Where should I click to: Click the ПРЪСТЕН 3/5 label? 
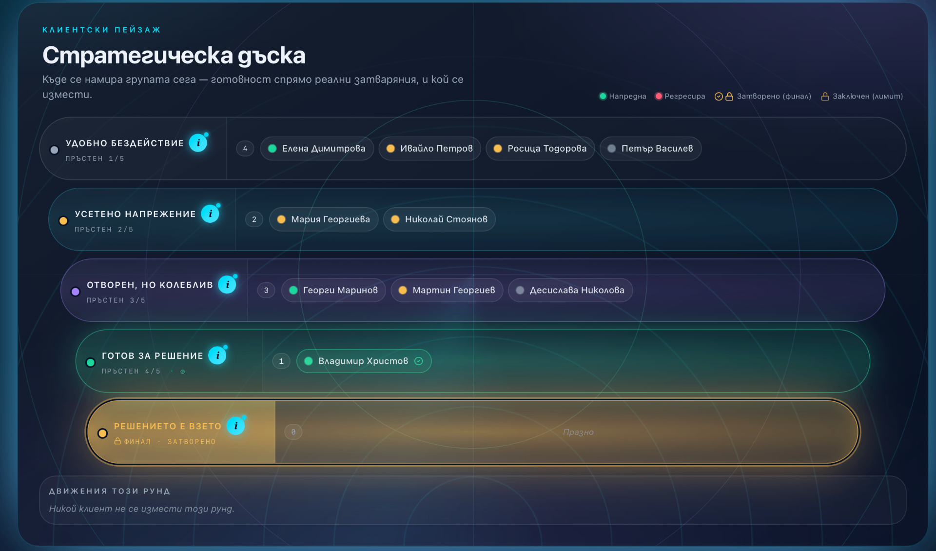116,301
